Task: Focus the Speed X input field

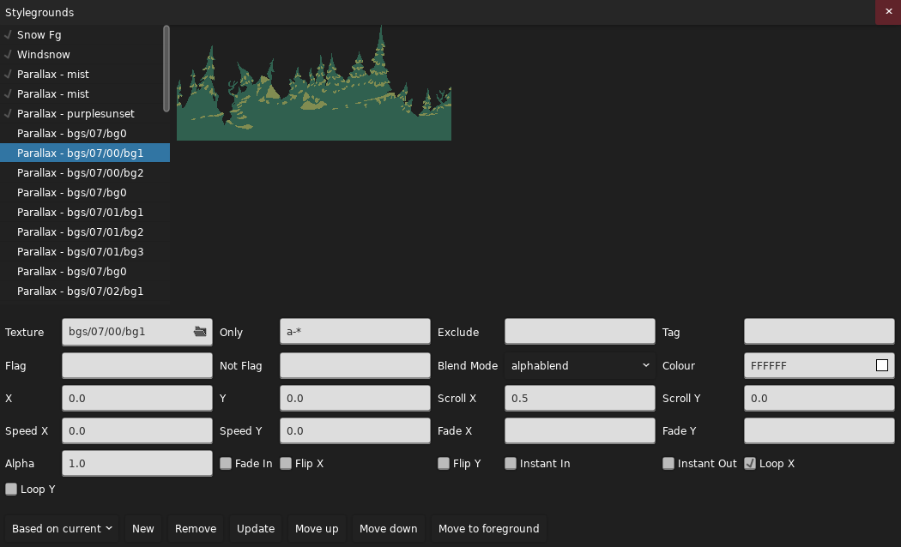Action: (x=137, y=431)
